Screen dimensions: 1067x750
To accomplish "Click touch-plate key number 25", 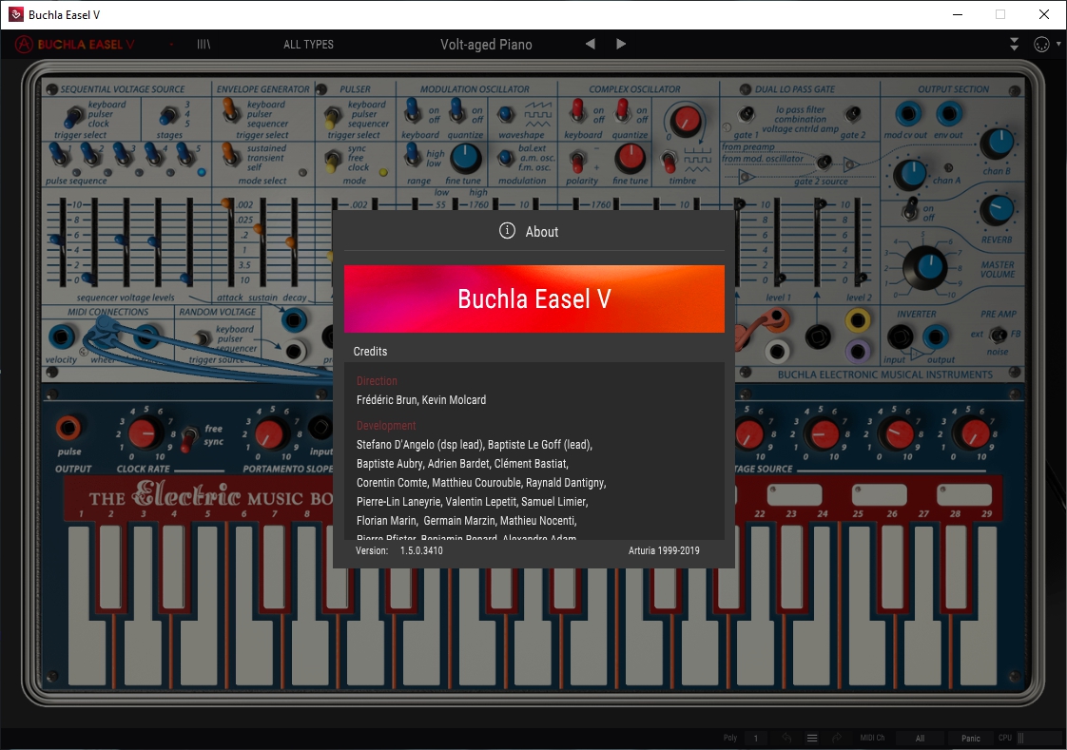I will [856, 606].
